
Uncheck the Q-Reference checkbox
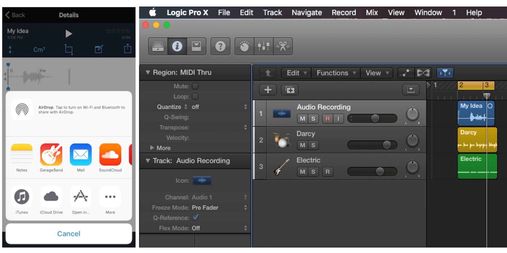point(195,218)
